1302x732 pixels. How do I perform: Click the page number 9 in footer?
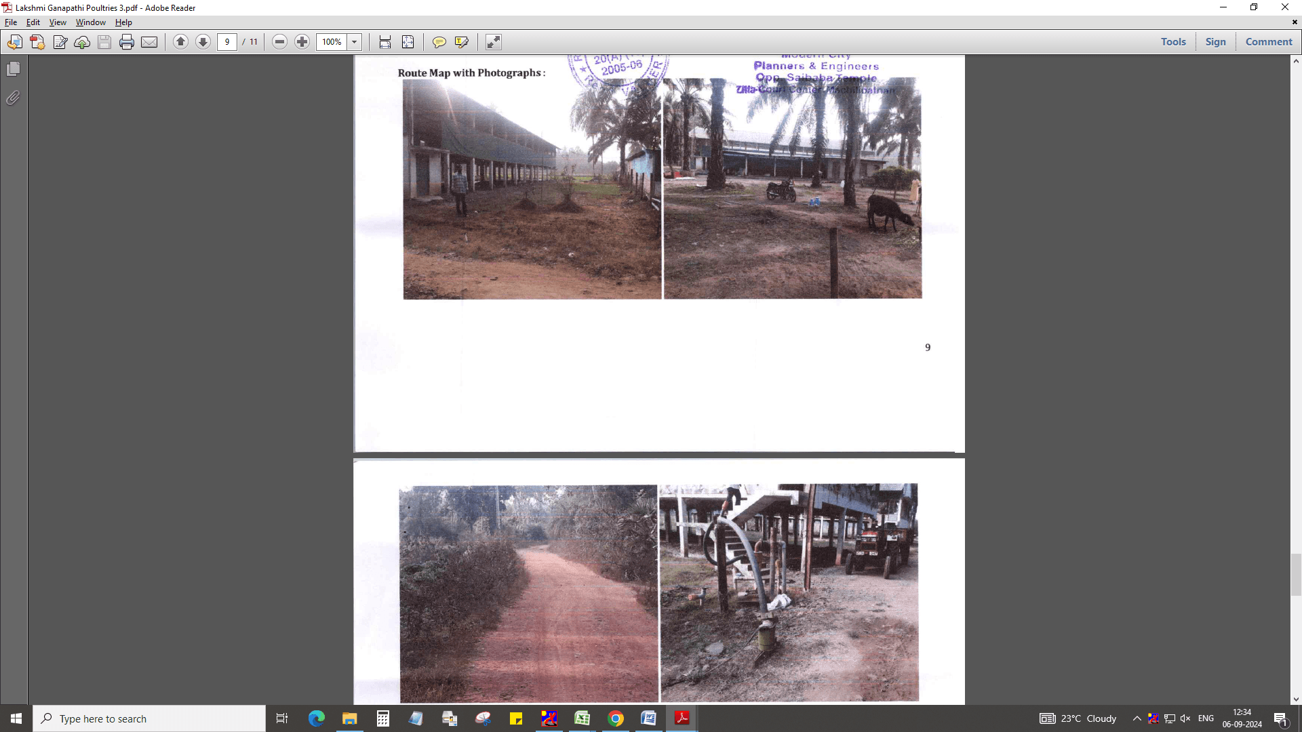(x=928, y=348)
